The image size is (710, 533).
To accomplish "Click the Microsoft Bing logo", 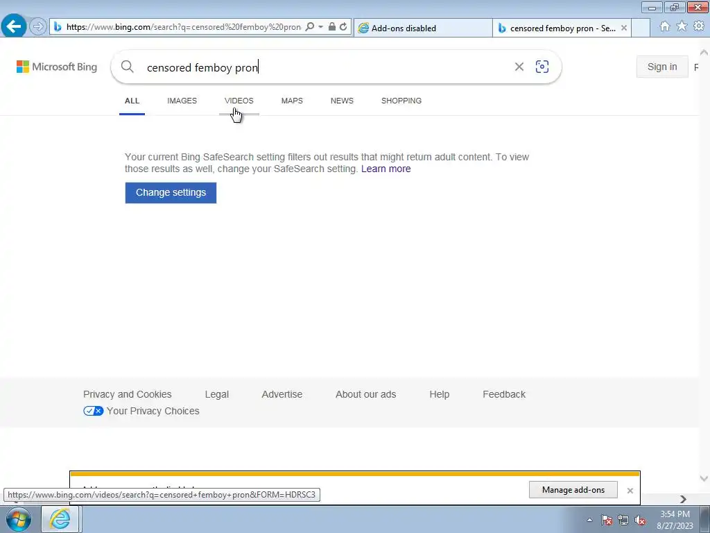I will (57, 67).
